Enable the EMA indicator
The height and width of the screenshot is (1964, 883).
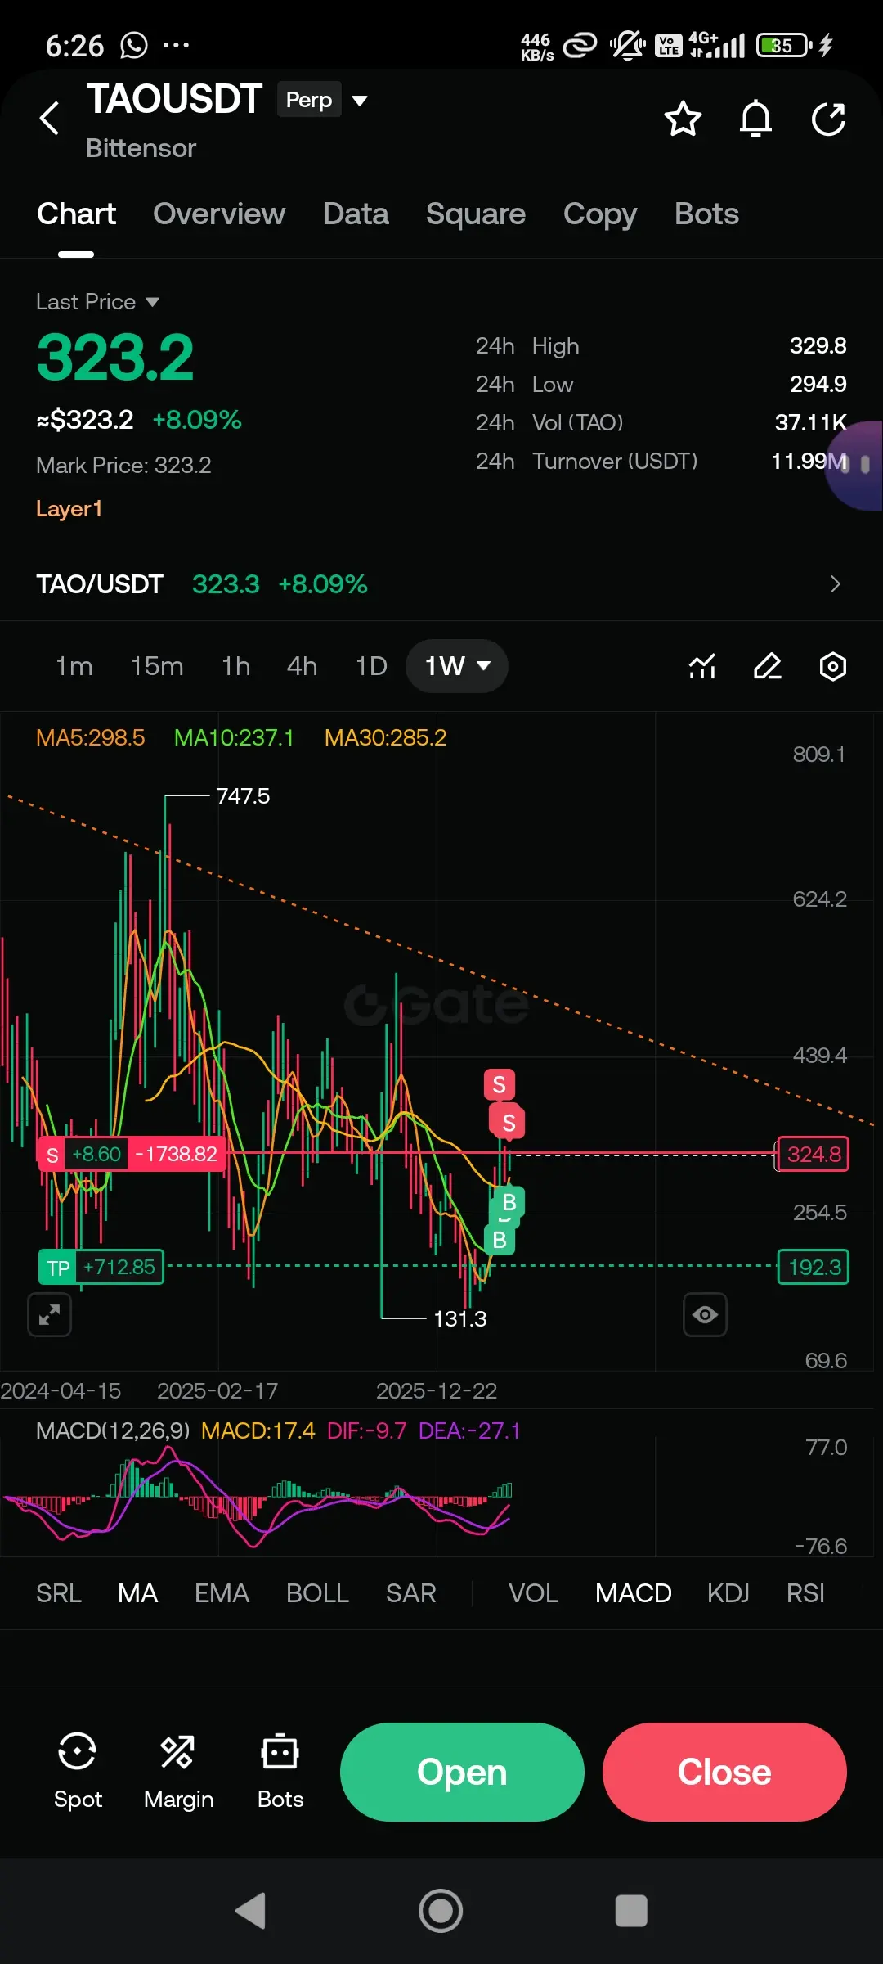point(222,1593)
